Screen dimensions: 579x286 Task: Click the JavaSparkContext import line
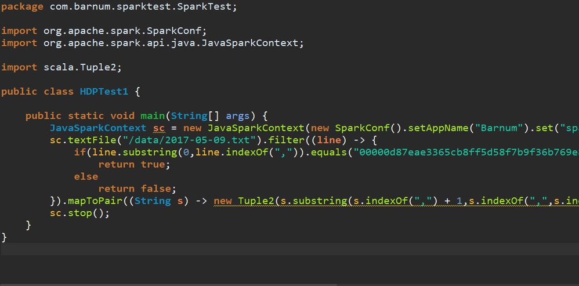152,43
